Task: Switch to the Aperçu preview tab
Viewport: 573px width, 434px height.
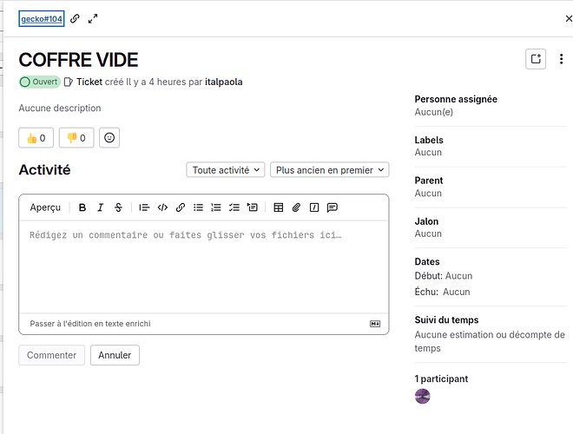Action: (45, 207)
